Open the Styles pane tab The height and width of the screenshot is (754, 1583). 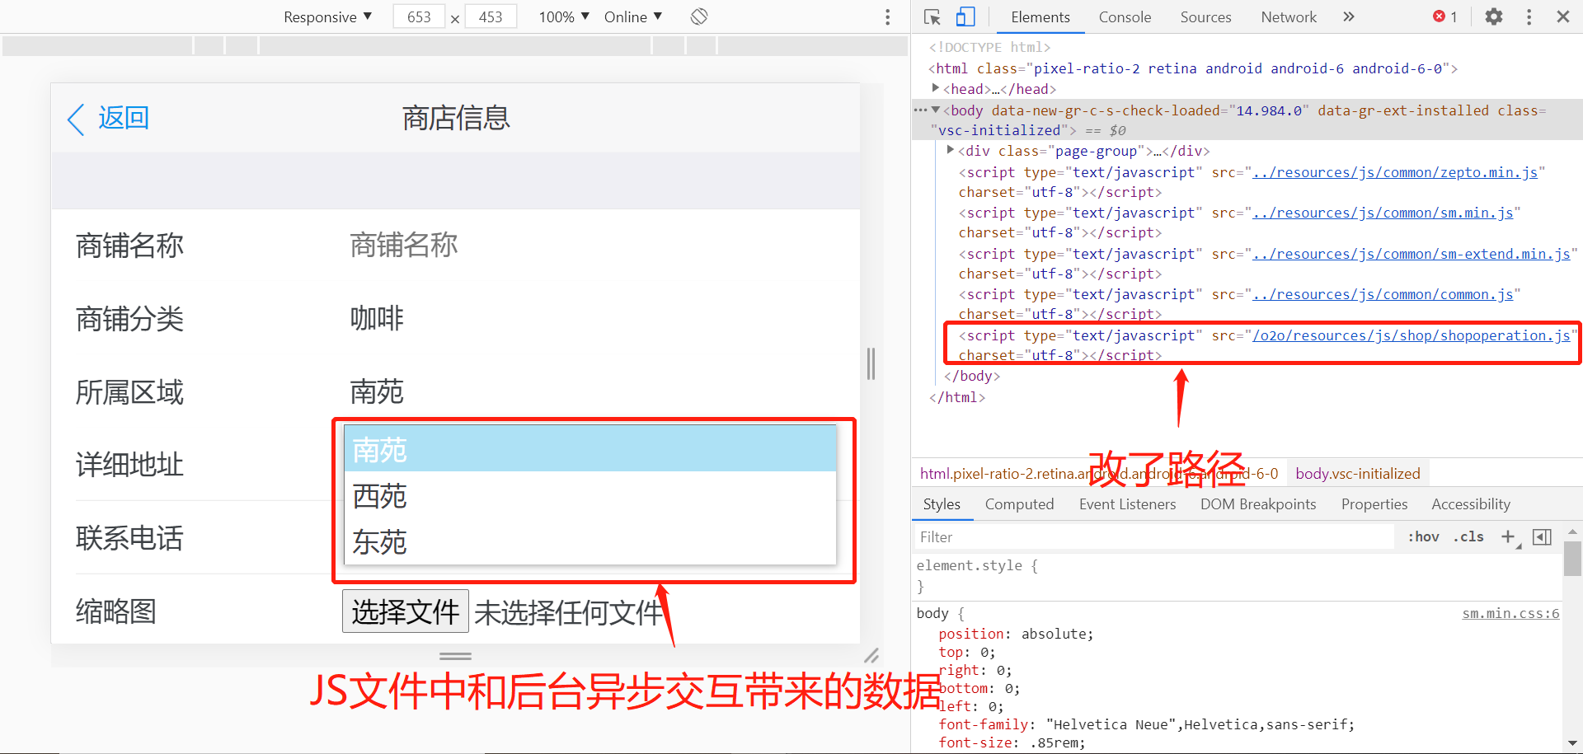(942, 504)
